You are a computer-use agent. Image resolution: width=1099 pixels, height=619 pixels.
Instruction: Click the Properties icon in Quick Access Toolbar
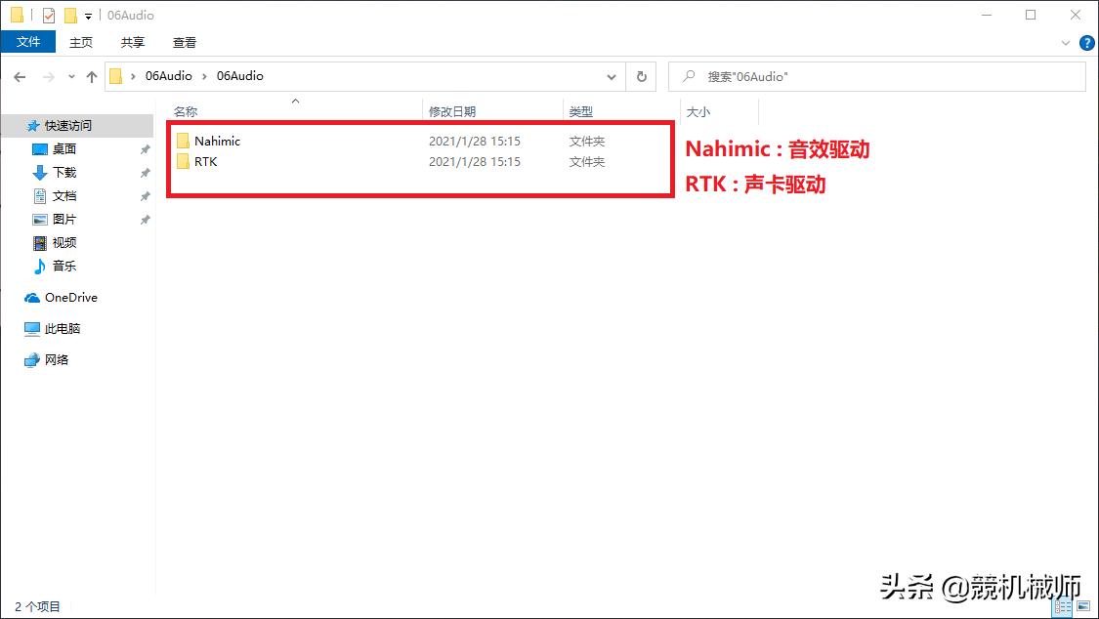48,14
